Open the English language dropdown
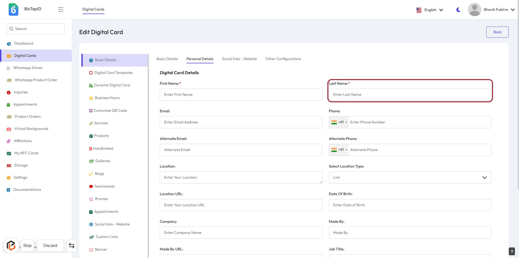519x258 pixels. (430, 10)
